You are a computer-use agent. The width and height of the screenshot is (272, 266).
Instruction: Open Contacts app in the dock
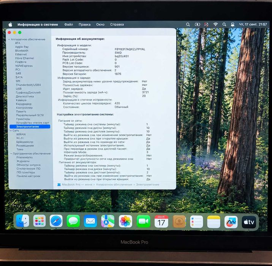point(179,222)
